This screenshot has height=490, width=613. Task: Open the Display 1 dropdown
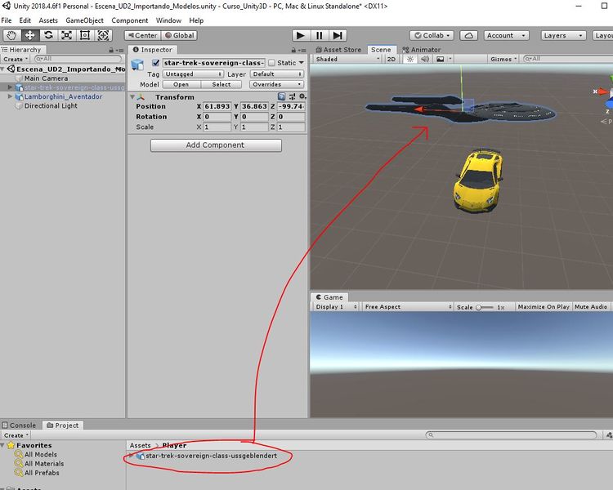(x=336, y=307)
